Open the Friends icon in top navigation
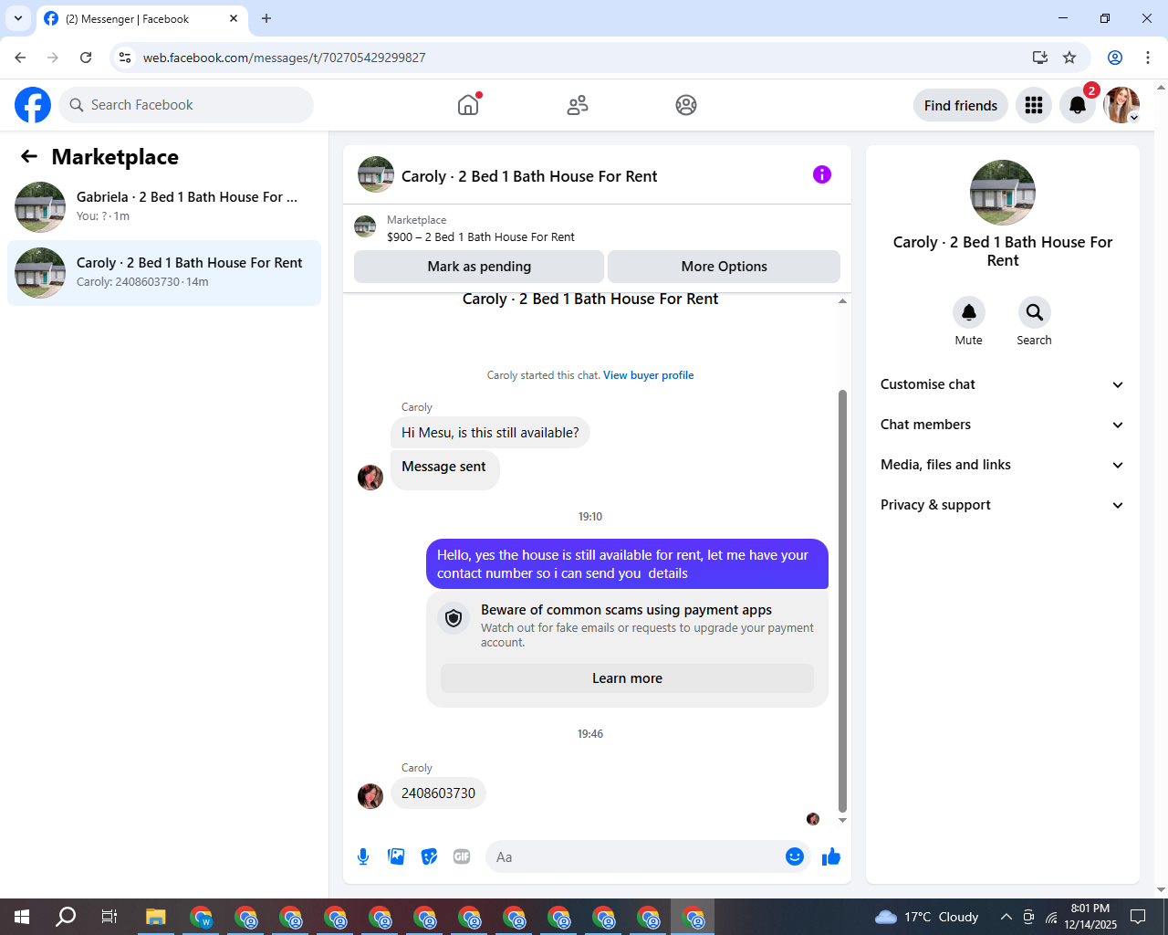1168x935 pixels. [578, 105]
